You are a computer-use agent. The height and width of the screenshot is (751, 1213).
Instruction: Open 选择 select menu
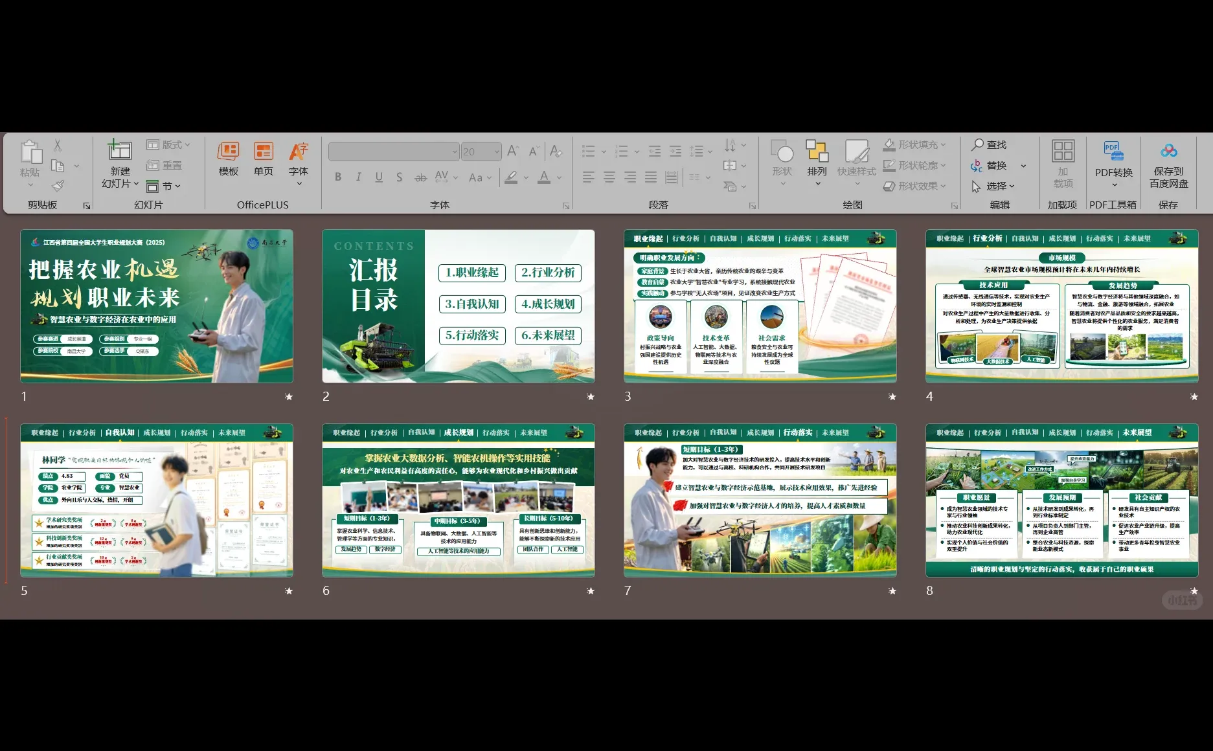[993, 186]
